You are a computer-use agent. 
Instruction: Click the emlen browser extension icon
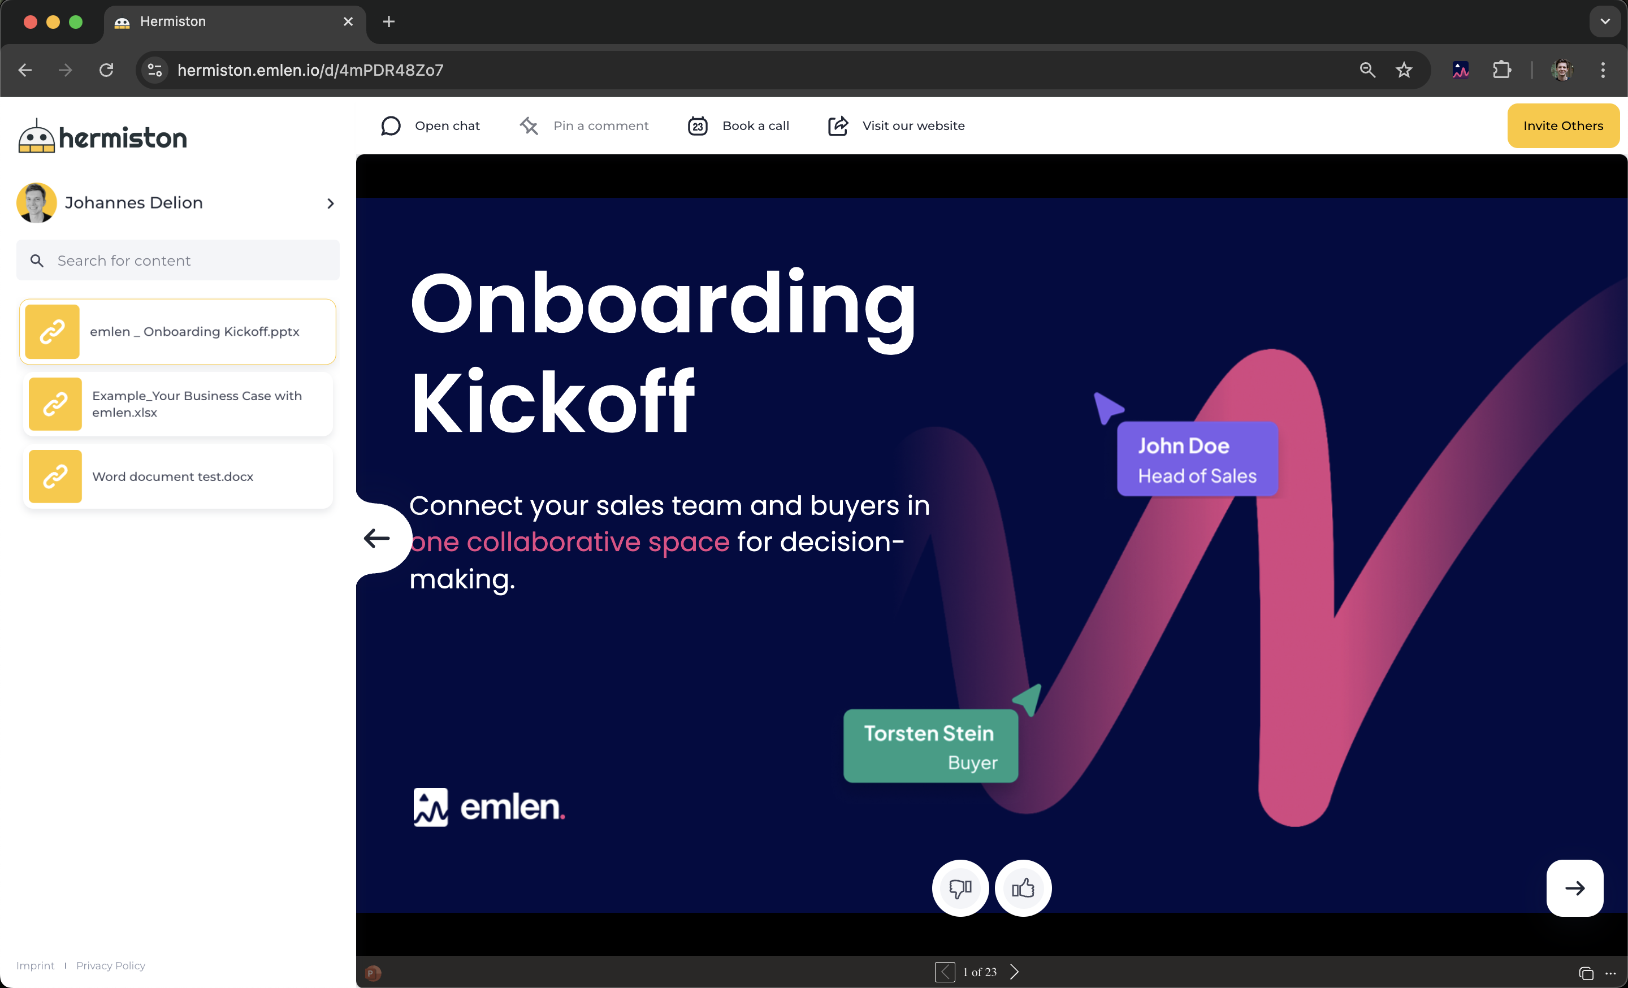(x=1460, y=70)
